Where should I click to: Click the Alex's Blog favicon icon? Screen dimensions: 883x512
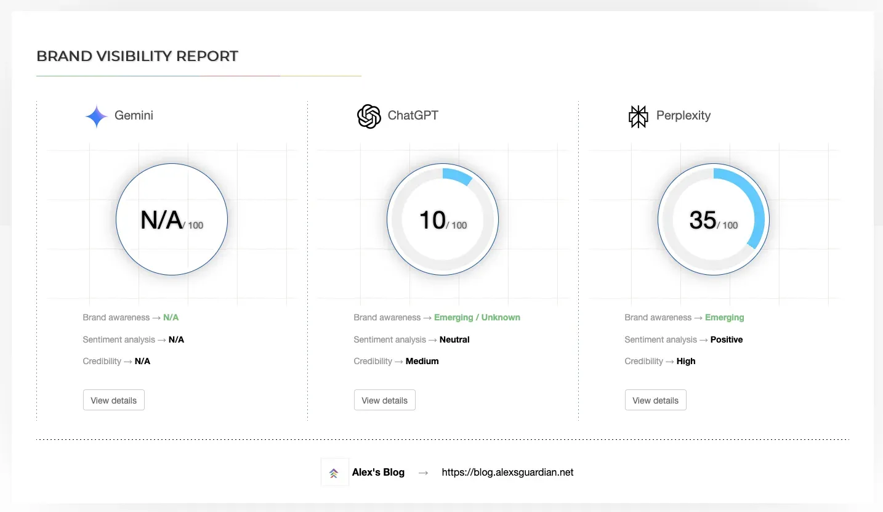click(x=334, y=473)
